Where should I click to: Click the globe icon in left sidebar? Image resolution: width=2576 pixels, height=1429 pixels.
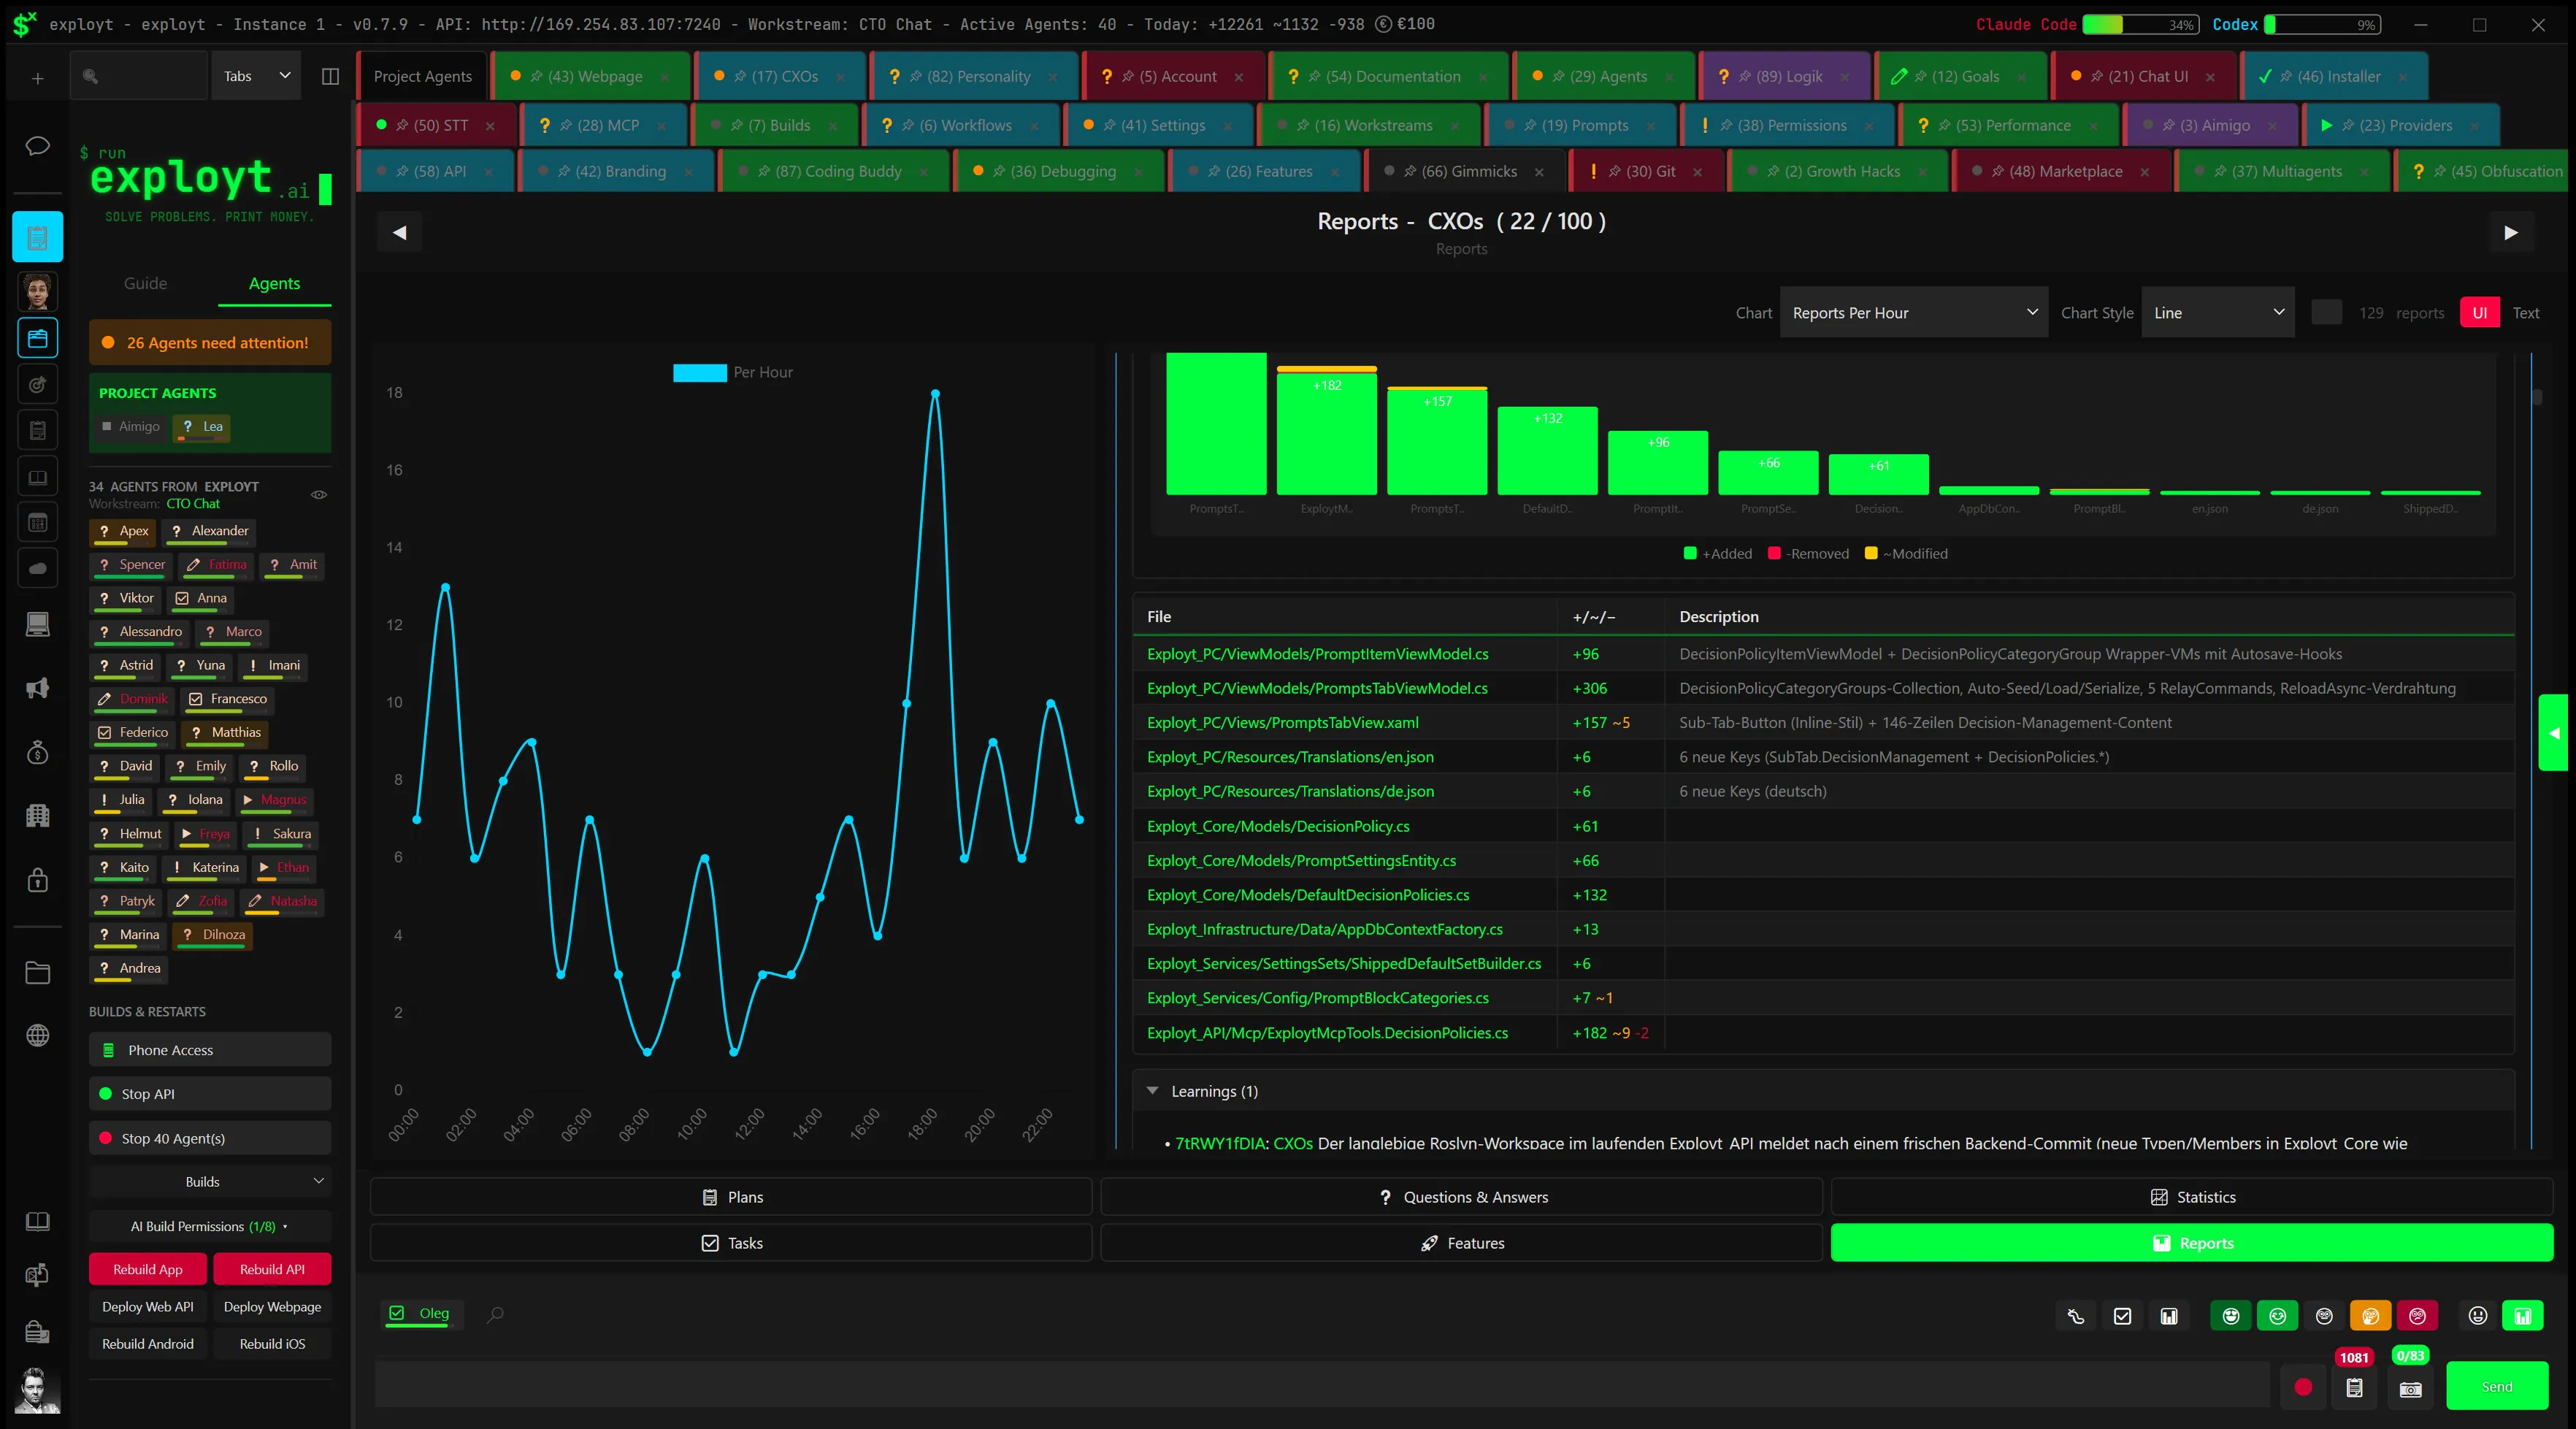[x=38, y=1036]
